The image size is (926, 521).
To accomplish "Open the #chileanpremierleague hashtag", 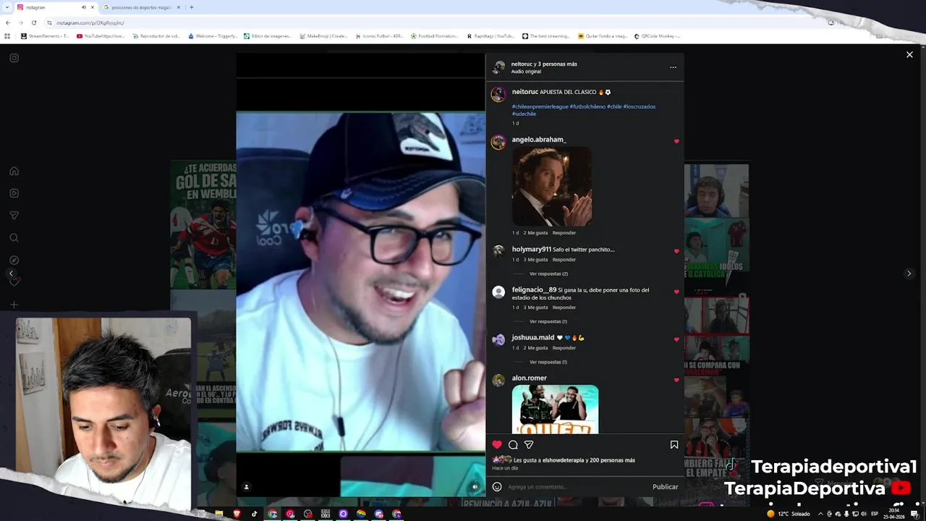I will [x=540, y=106].
